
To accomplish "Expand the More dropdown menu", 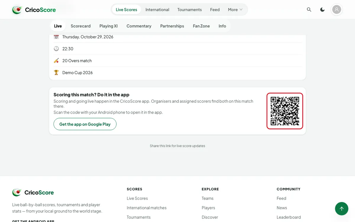I will tap(235, 9).
